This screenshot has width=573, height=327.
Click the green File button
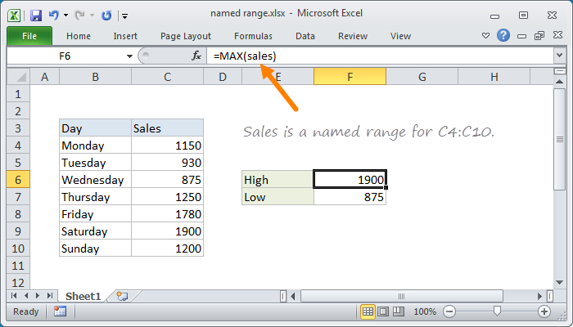tap(29, 36)
